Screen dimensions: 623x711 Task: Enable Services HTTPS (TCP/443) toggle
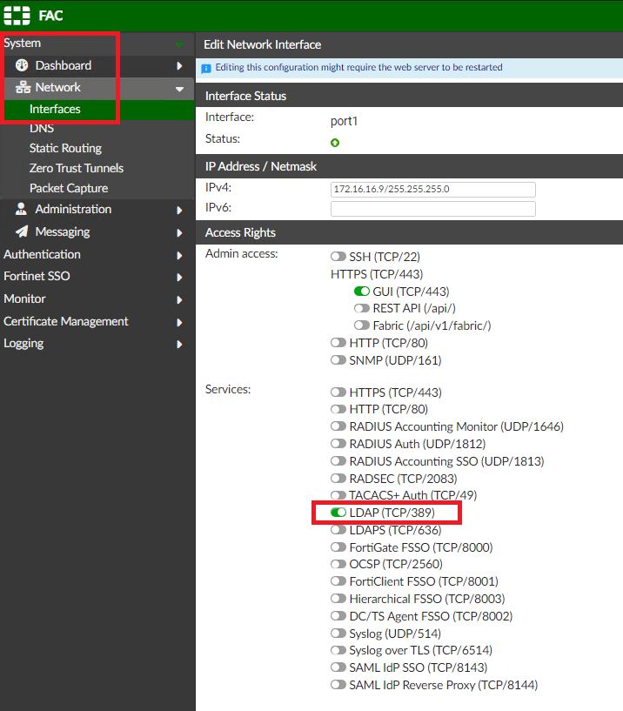point(338,392)
